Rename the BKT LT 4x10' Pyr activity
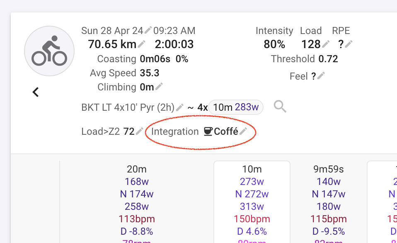Screen dimensions: 397x243 click(180, 107)
